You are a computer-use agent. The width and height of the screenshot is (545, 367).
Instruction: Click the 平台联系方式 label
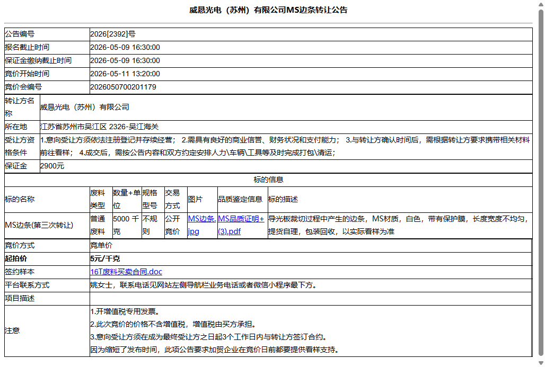click(27, 285)
